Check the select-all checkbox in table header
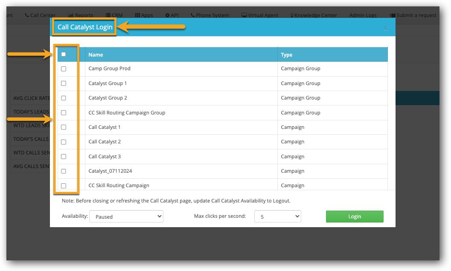 click(64, 54)
